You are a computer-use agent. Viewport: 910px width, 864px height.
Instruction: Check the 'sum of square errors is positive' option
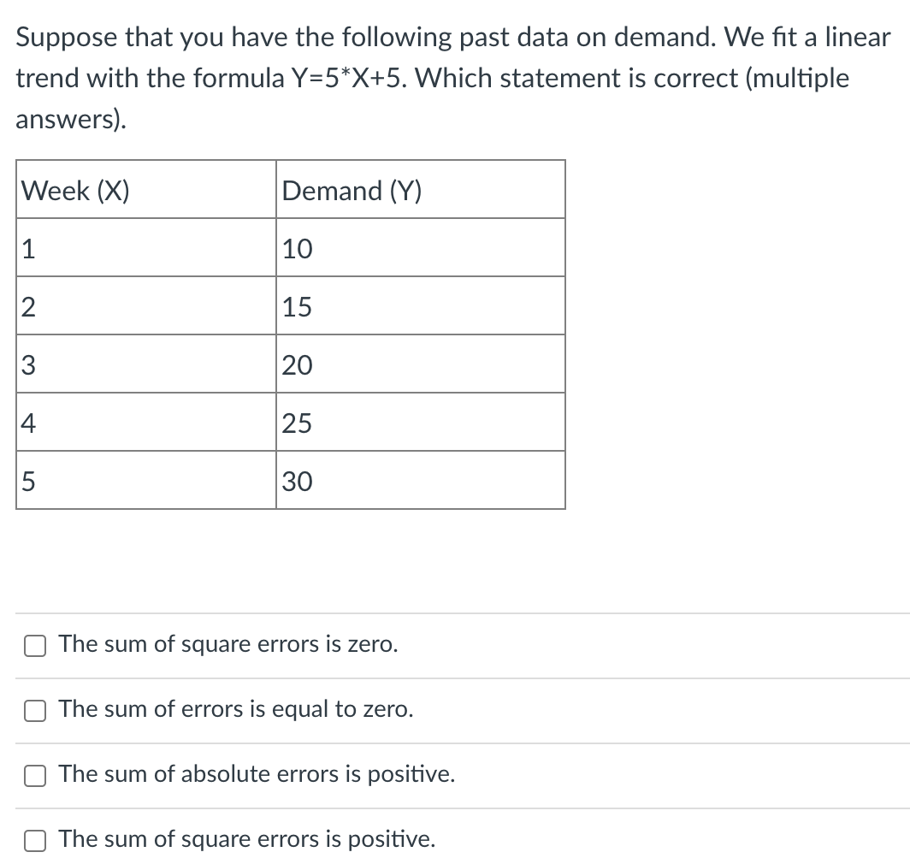34,841
